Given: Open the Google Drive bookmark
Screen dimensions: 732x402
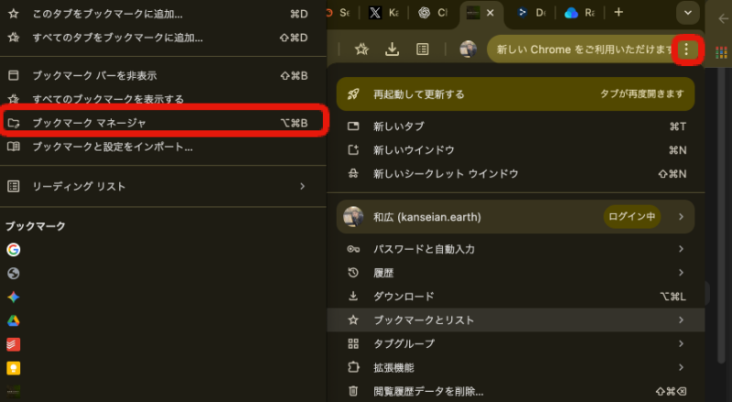Looking at the screenshot, I should [x=14, y=321].
